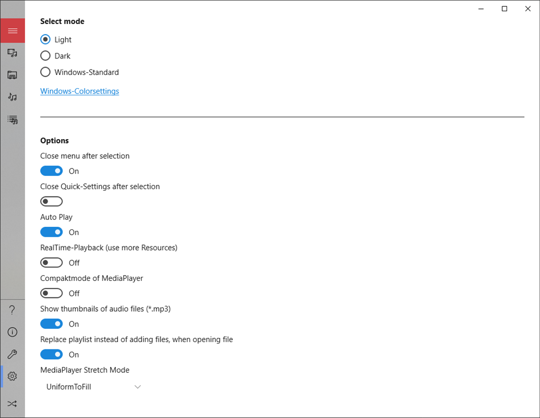Turn on Compaktmode of MediaPlayer
540x418 pixels.
pyautogui.click(x=52, y=293)
